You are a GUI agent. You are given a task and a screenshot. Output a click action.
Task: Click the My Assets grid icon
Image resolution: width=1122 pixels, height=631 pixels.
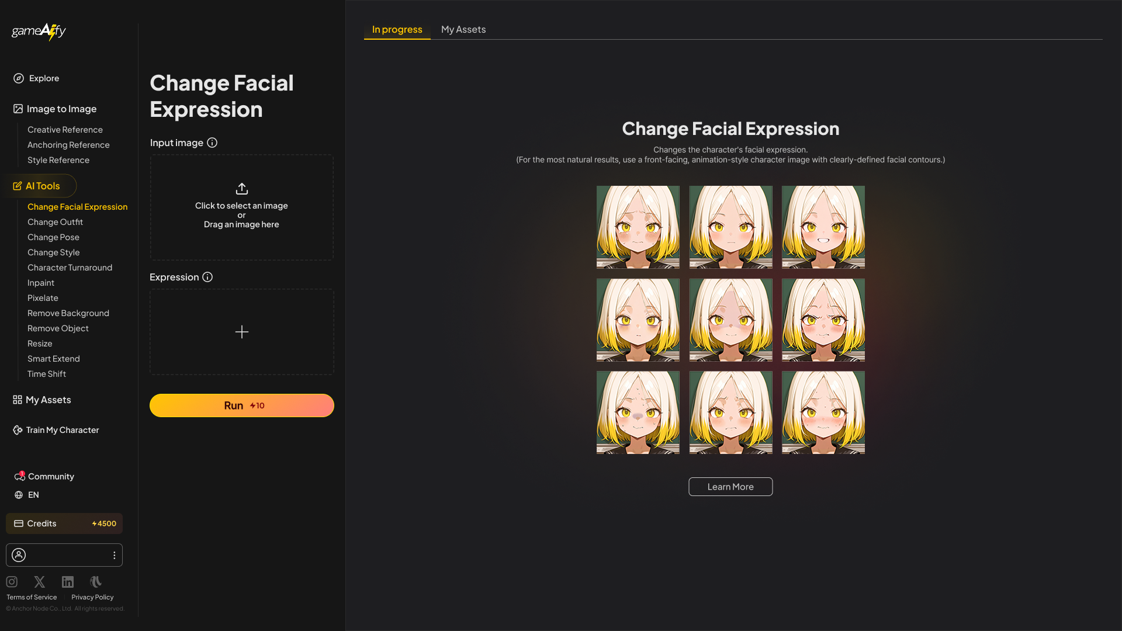pos(18,400)
